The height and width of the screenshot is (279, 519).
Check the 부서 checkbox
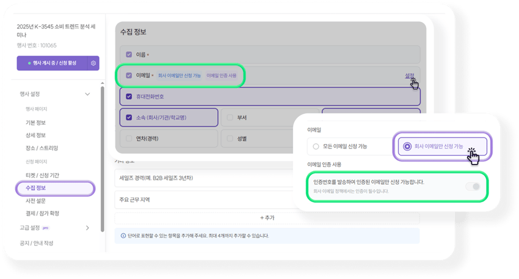coord(230,118)
